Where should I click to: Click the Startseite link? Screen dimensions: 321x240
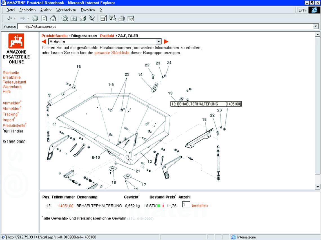11,73
